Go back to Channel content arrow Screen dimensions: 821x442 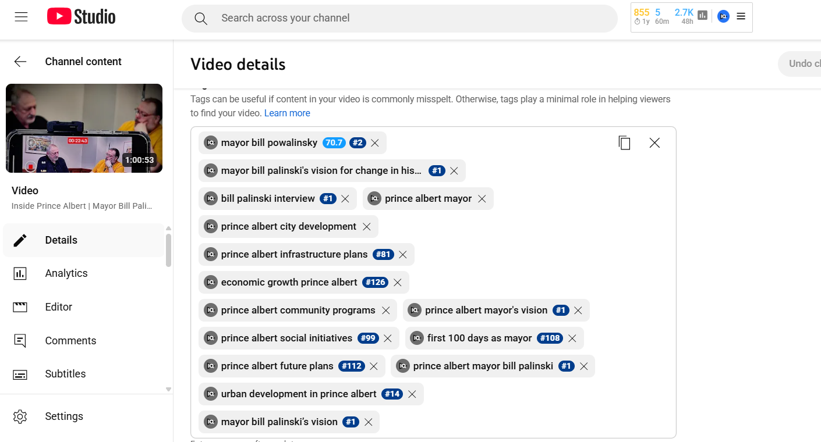20,62
